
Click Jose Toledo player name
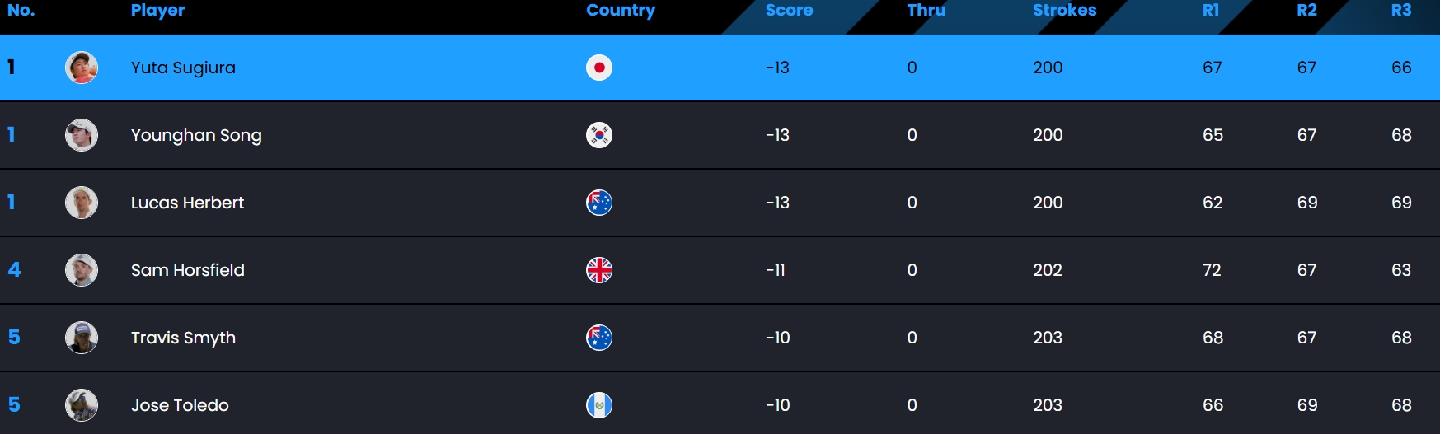click(x=180, y=405)
